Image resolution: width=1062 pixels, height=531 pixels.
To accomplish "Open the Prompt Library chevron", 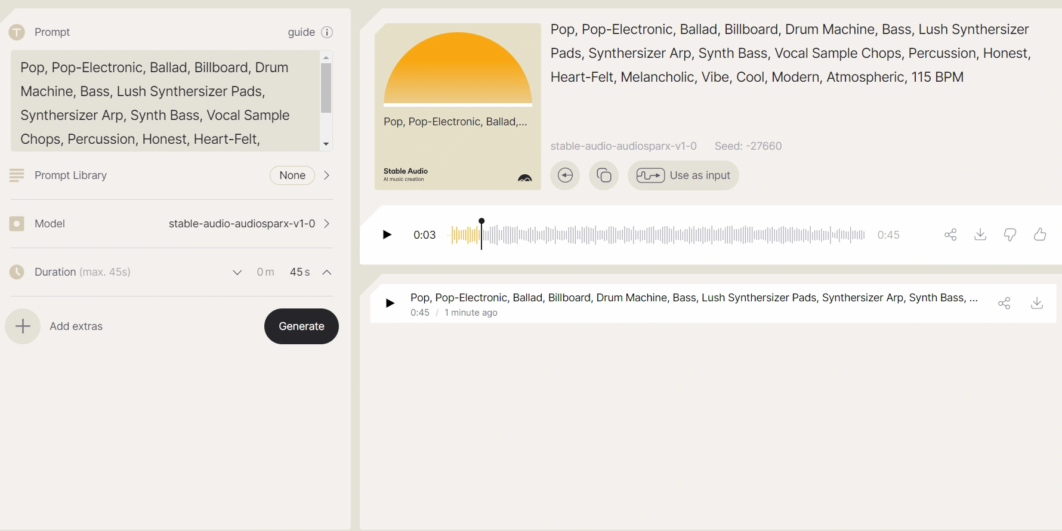I will pyautogui.click(x=326, y=175).
